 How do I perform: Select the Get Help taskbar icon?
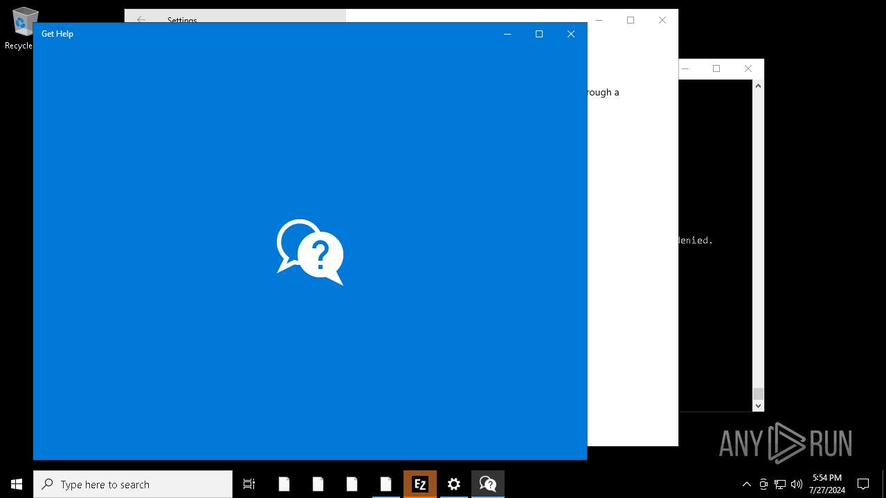click(488, 484)
